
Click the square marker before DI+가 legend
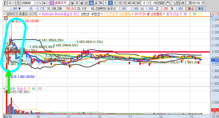(133, 14)
